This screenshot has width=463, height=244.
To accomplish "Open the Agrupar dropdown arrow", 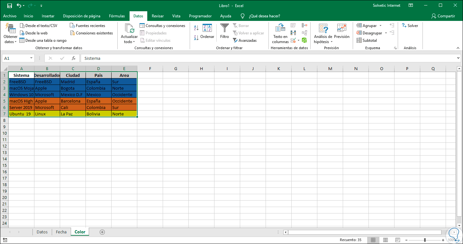I will click(380, 26).
